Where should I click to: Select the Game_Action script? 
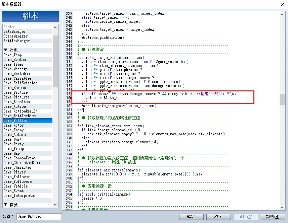pyautogui.click(x=28, y=106)
